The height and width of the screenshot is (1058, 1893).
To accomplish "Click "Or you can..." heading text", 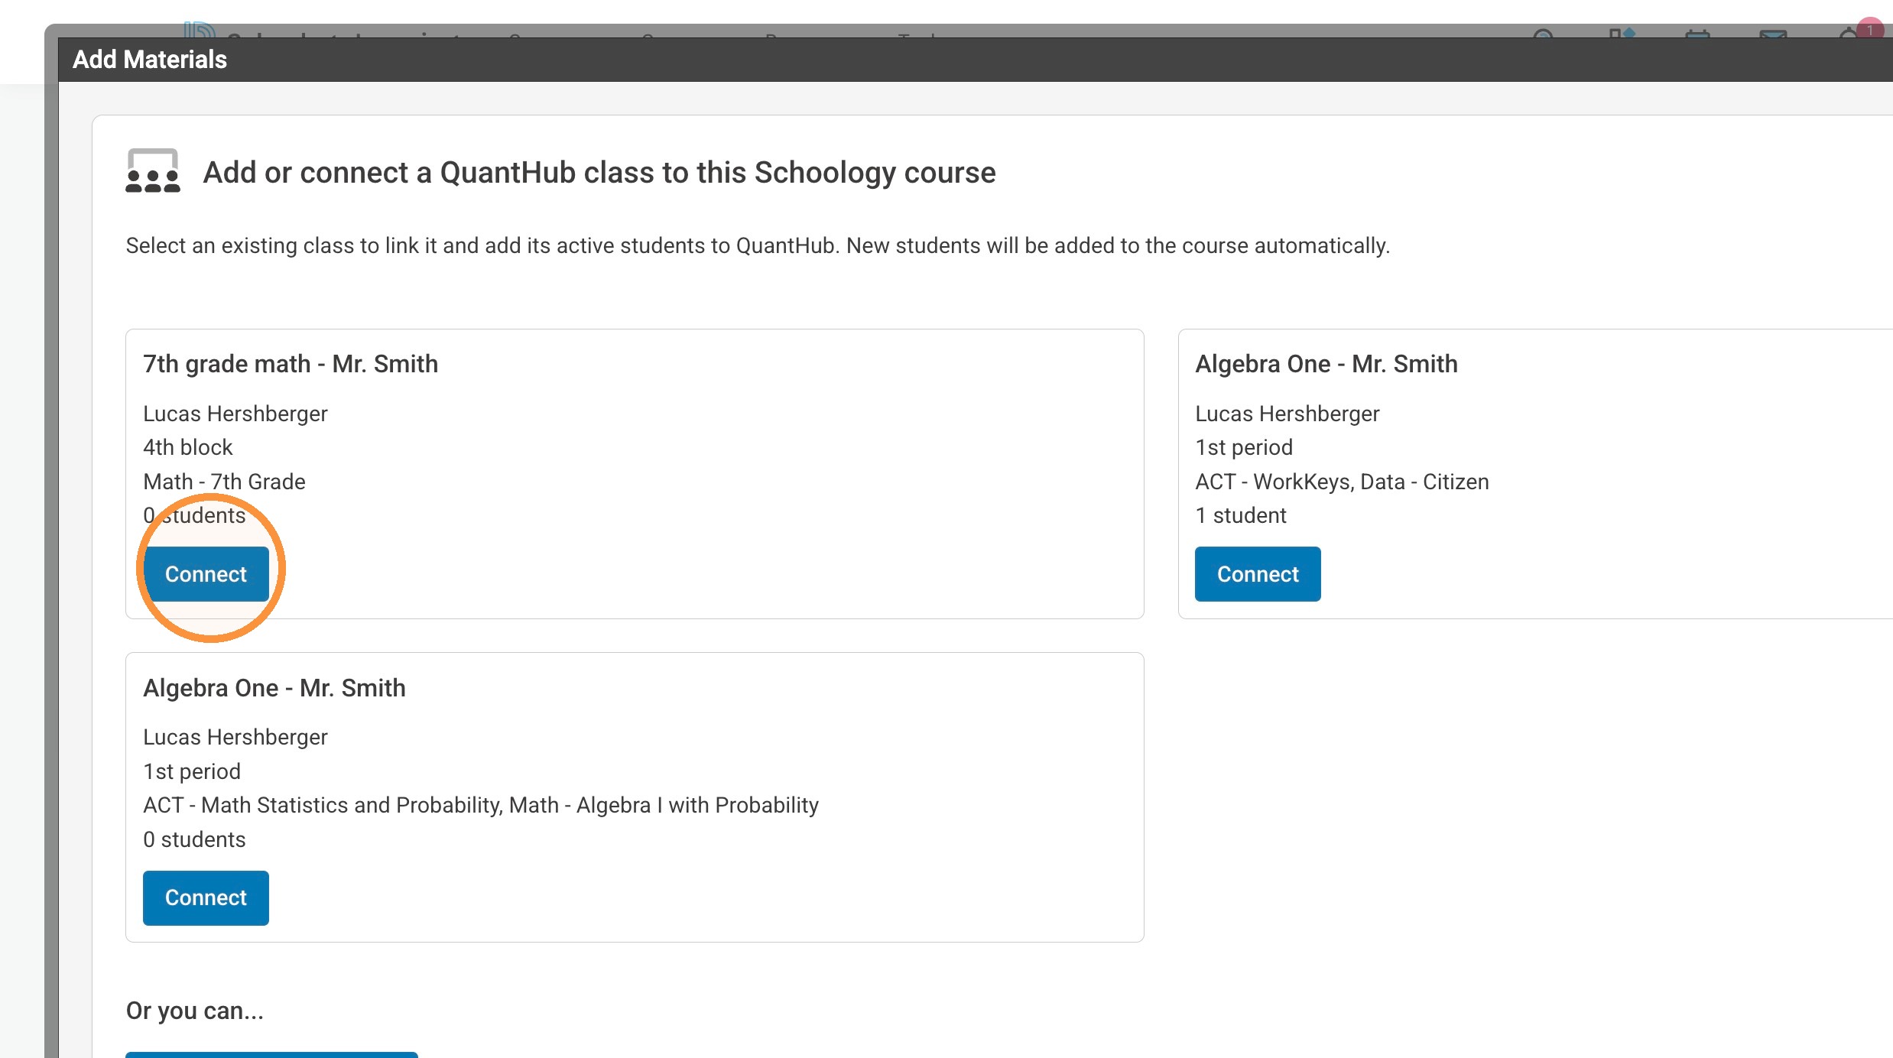I will (x=195, y=1011).
